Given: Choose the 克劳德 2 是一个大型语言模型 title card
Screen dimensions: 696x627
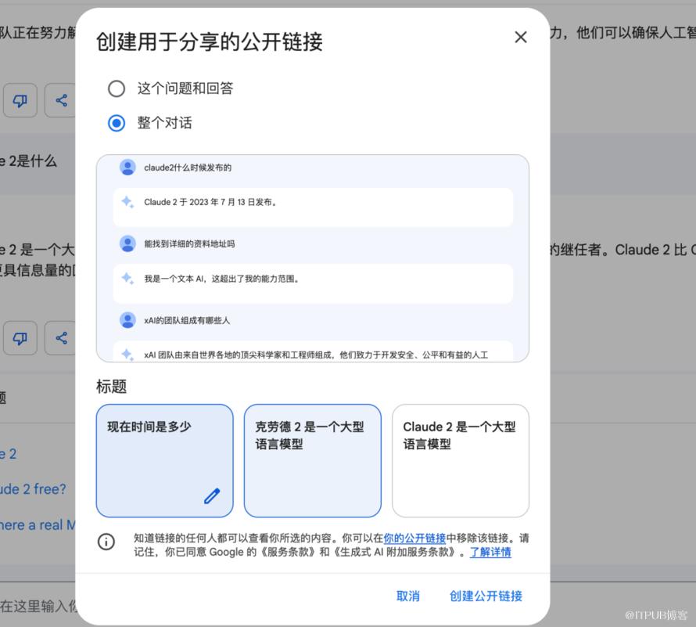Looking at the screenshot, I should tap(313, 460).
